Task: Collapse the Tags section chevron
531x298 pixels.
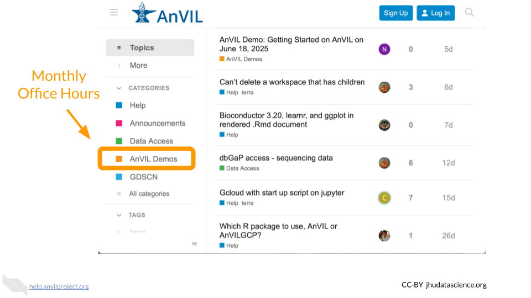Action: point(119,215)
